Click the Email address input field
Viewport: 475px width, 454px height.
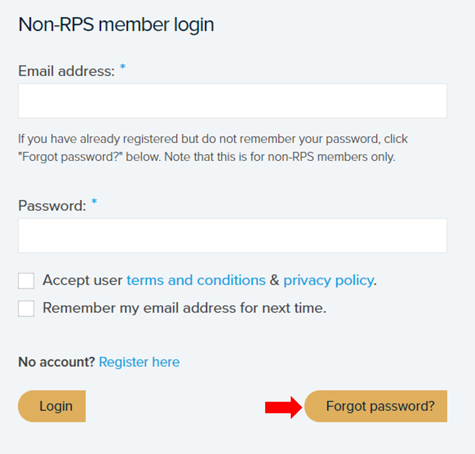point(232,101)
